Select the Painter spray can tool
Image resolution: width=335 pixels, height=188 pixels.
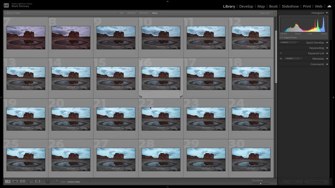48,182
